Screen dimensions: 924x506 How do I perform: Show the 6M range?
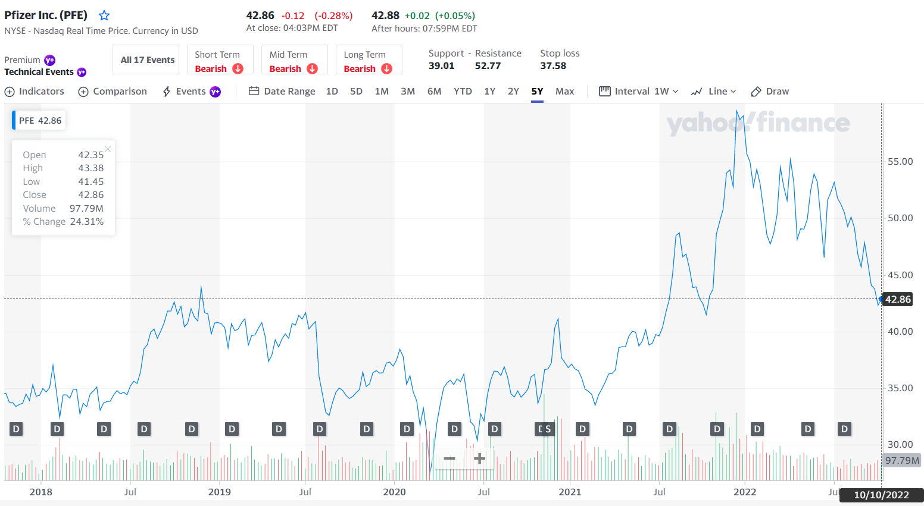point(435,92)
